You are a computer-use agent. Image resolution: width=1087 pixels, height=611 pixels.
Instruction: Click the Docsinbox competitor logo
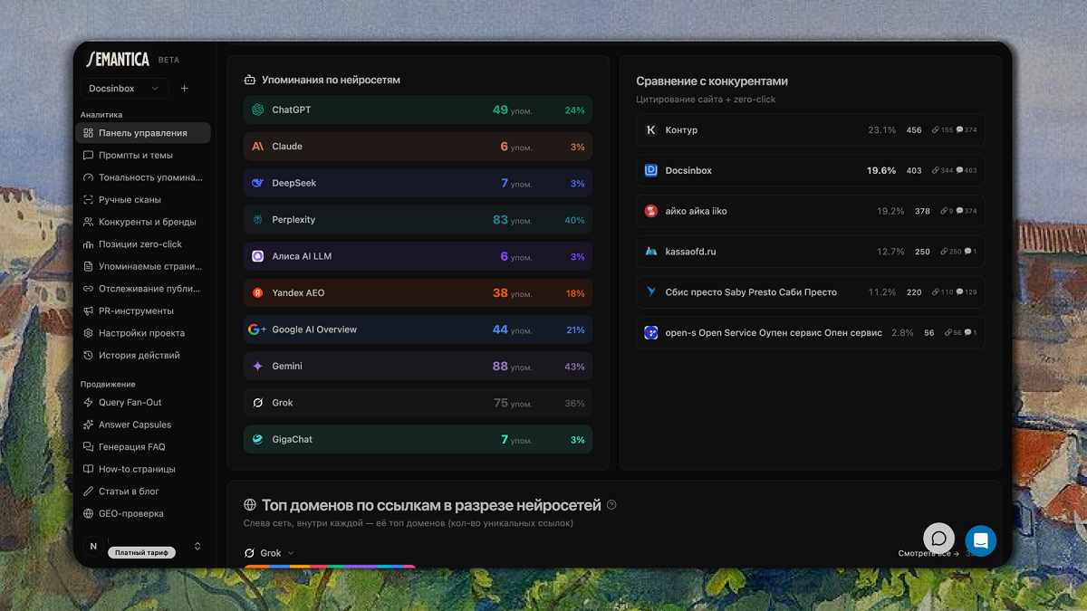[x=650, y=170]
